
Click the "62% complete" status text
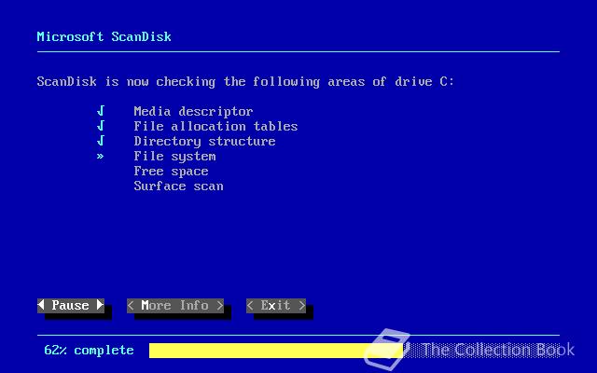(90, 351)
